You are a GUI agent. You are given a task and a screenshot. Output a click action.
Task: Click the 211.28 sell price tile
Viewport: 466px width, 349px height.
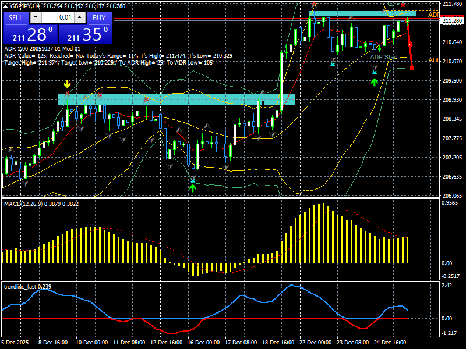30,34
